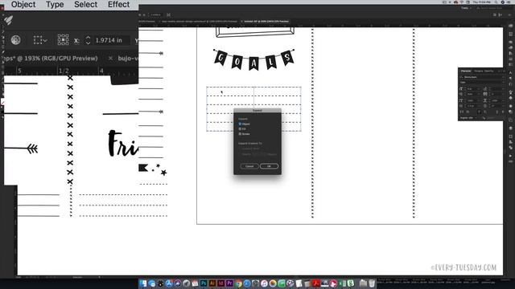Open Finder from the dock

(143, 283)
